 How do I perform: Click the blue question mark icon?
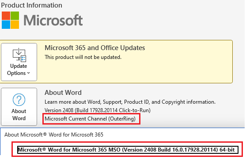pos(19,100)
